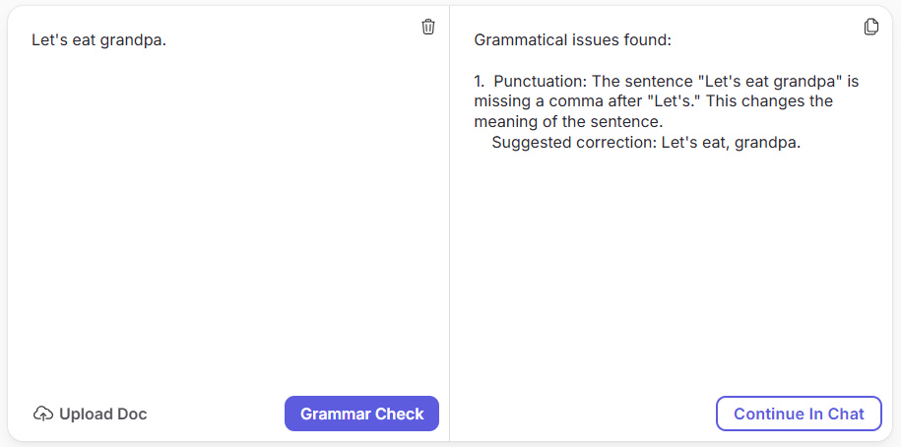Click the "Grammatical issues found:" heading
This screenshot has height=447, width=901.
pos(572,40)
